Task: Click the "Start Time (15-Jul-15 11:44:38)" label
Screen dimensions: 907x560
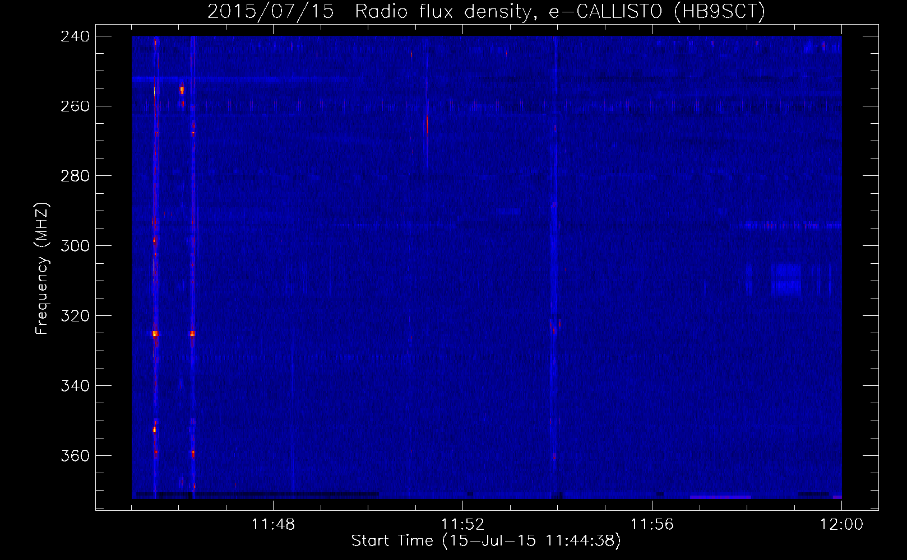Action: coord(486,541)
